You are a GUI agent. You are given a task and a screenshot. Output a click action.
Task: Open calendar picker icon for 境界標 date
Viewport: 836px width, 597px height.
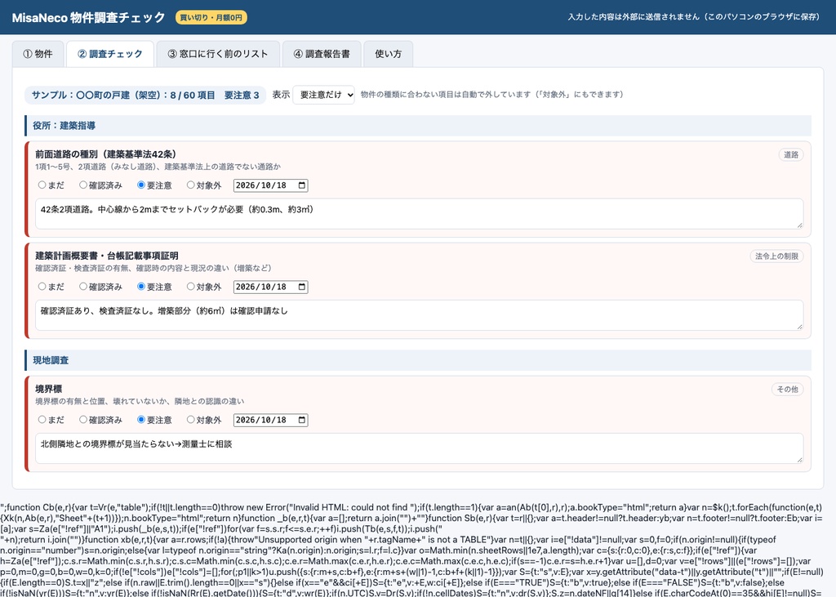(302, 420)
